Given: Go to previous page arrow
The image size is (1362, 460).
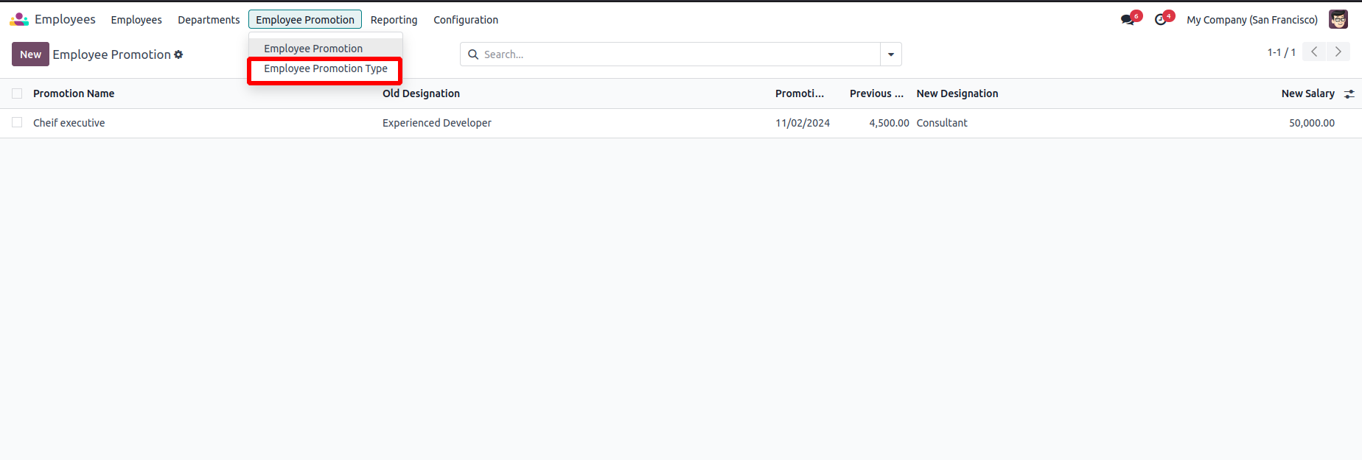Looking at the screenshot, I should tap(1313, 52).
